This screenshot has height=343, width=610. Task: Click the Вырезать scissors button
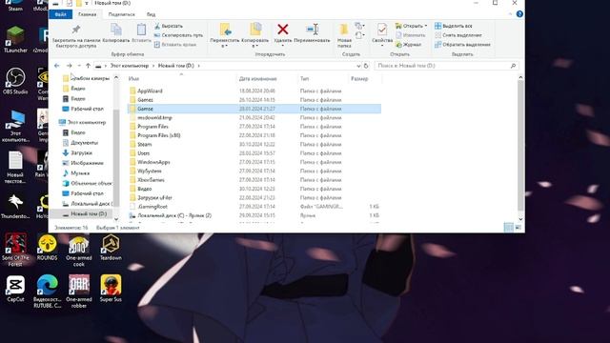(x=169, y=26)
